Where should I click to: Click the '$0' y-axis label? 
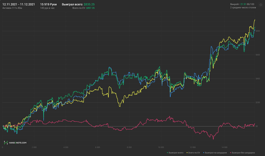(257, 126)
